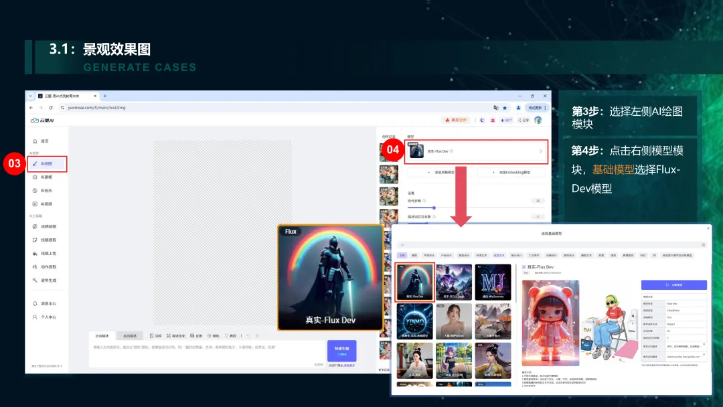The width and height of the screenshot is (723, 407).
Task: Open the 个人中心 person icon
Action: coord(35,317)
